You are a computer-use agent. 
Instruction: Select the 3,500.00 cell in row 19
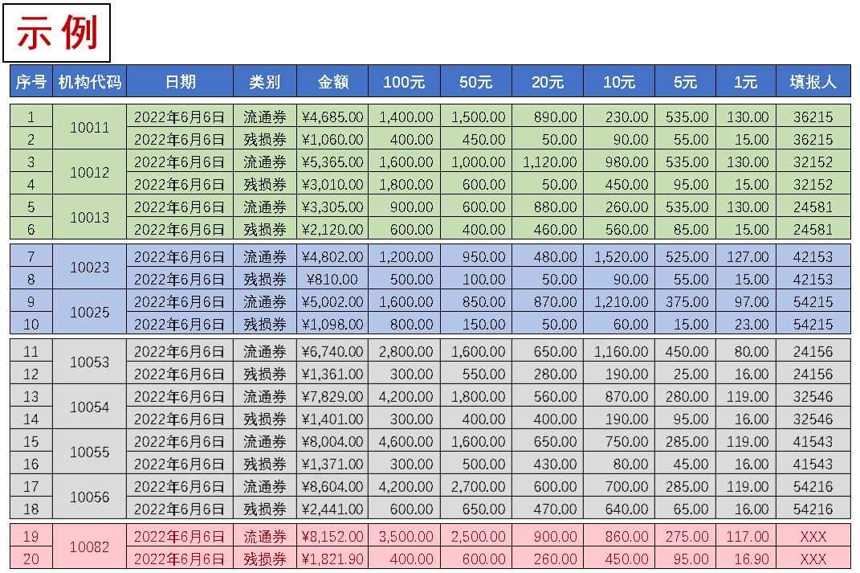coord(404,536)
